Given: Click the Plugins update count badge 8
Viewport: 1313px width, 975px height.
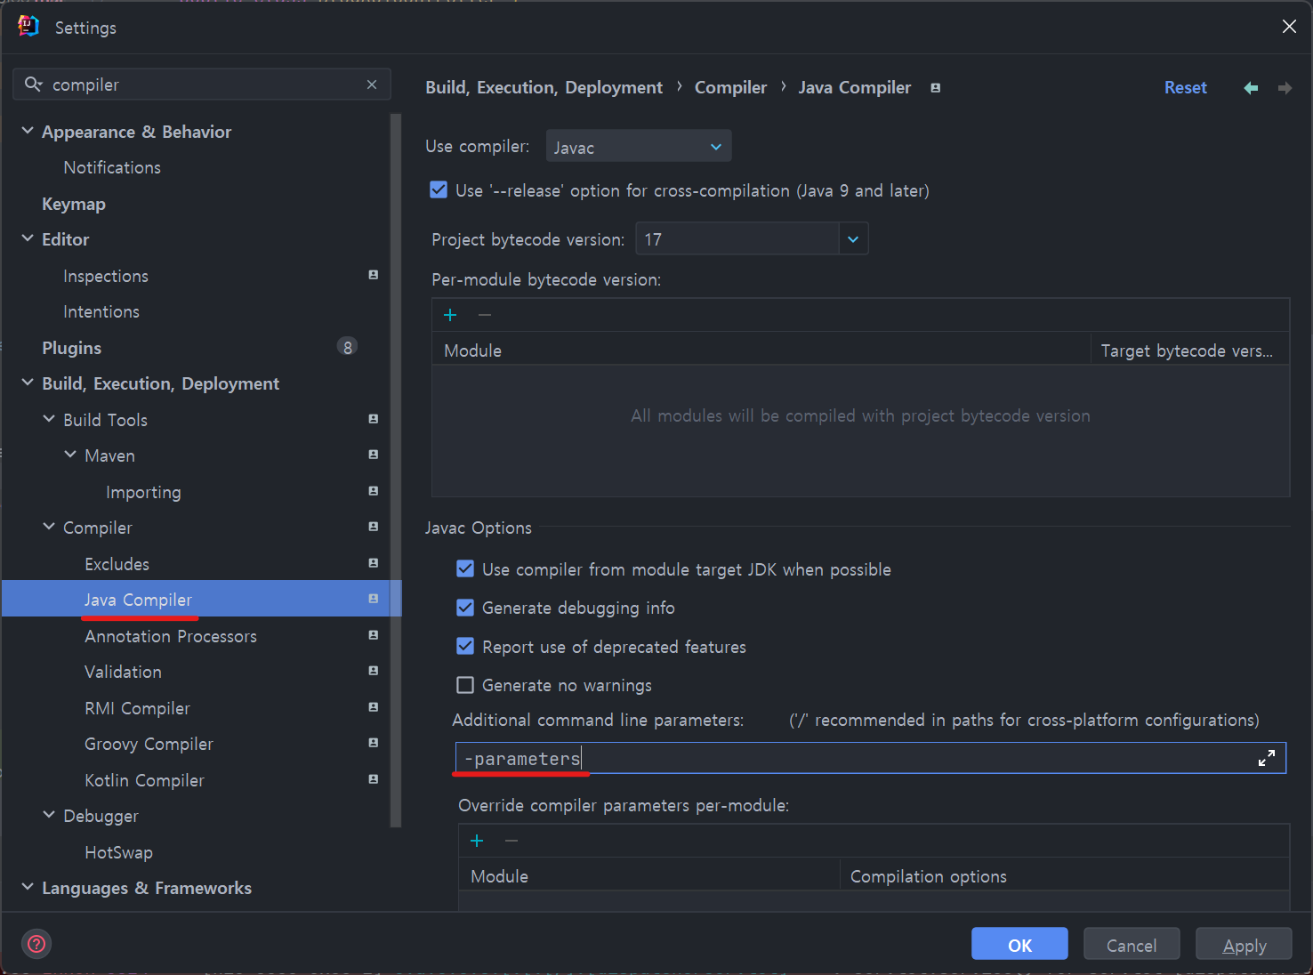Looking at the screenshot, I should click(x=347, y=347).
